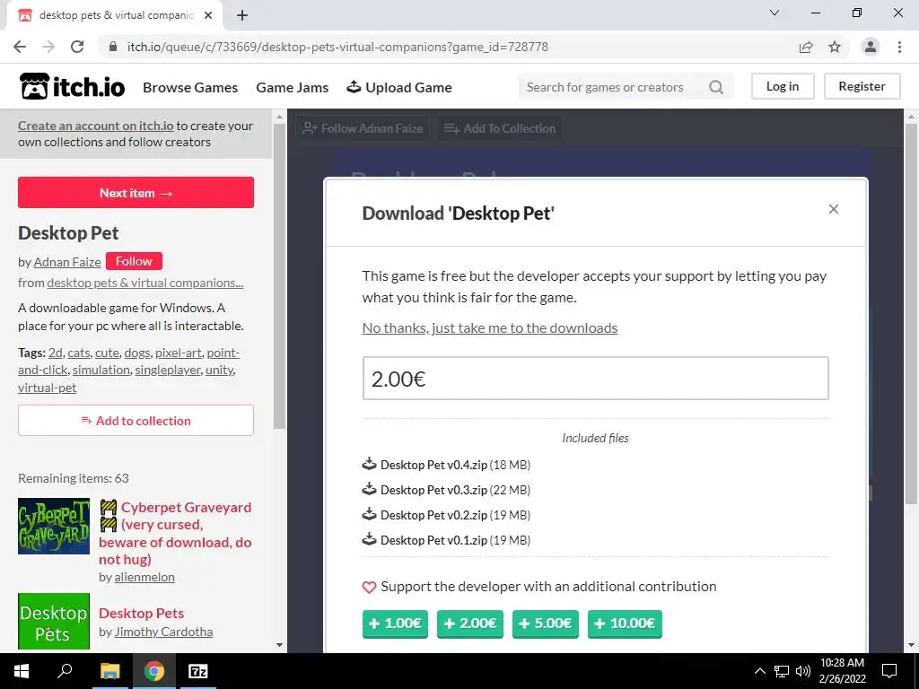919x689 pixels.
Task: Add 2.00€ contribution
Action: pyautogui.click(x=470, y=624)
